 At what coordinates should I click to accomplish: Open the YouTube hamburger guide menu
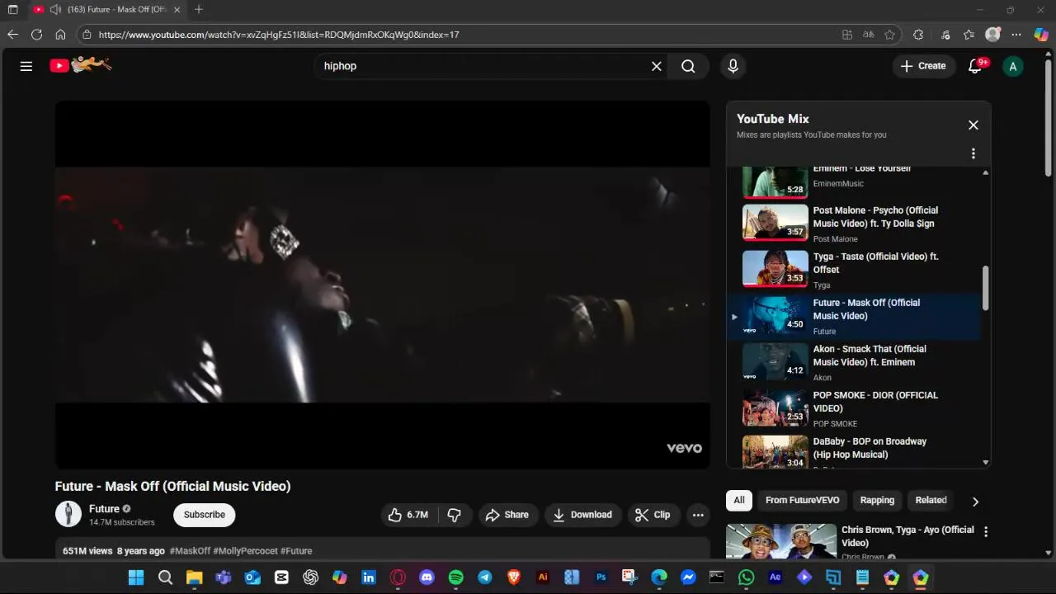click(x=26, y=66)
